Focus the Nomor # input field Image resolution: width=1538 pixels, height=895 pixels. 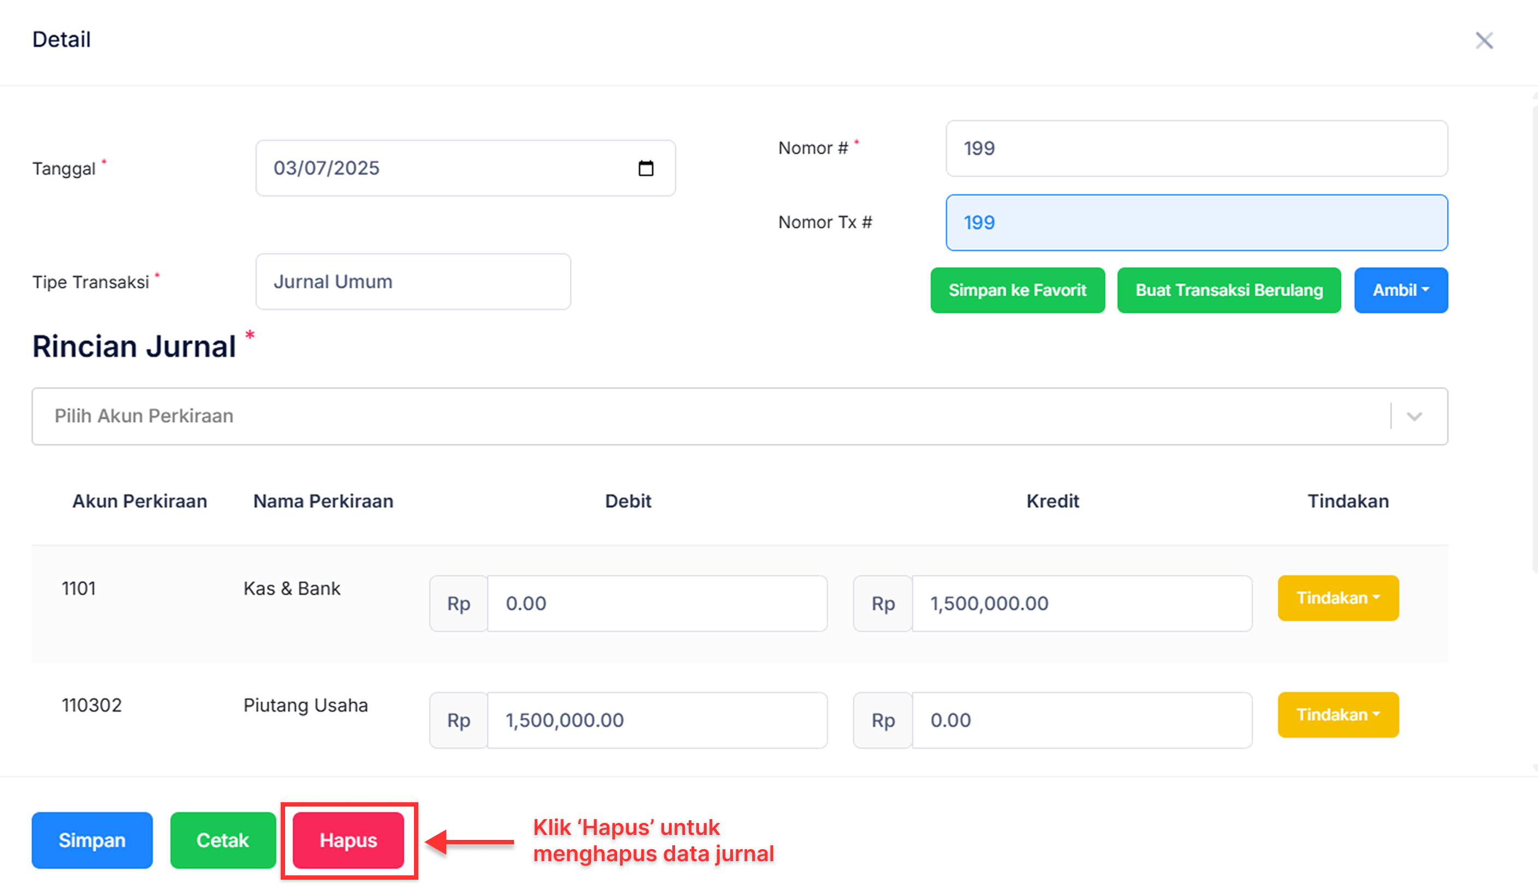pyautogui.click(x=1196, y=149)
